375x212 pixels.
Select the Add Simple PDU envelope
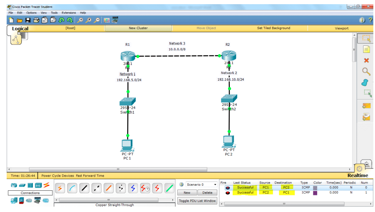[x=366, y=105]
